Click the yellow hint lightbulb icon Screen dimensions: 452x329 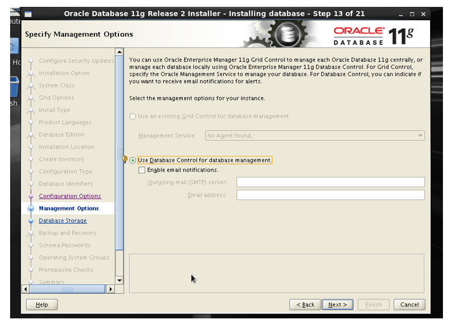[125, 159]
